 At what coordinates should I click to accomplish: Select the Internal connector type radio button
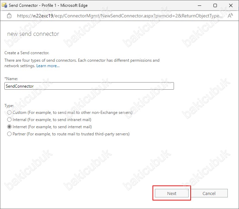(9, 120)
